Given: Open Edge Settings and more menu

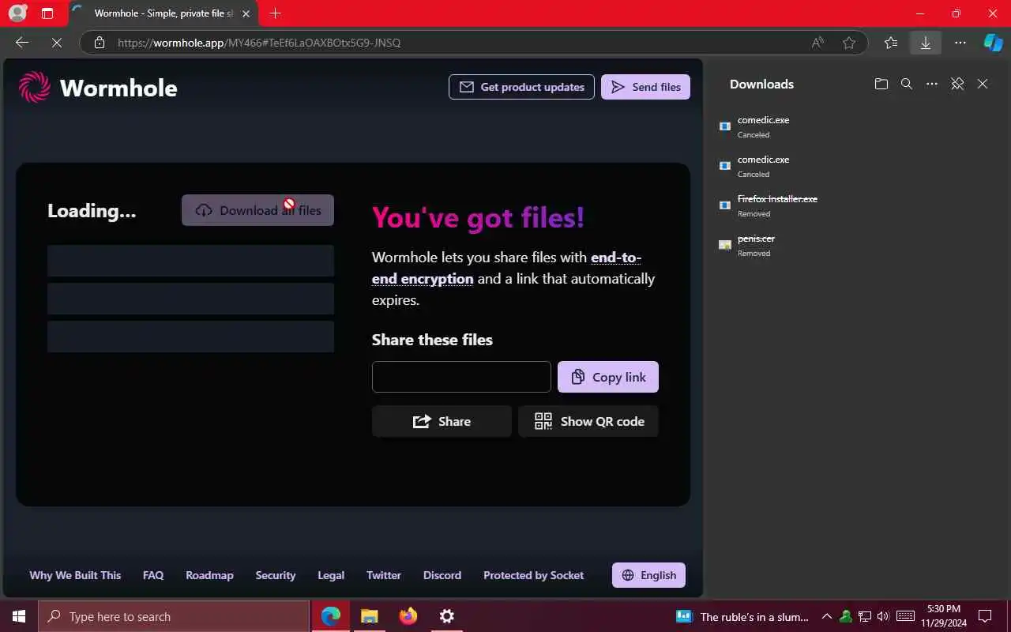Looking at the screenshot, I should 960,43.
